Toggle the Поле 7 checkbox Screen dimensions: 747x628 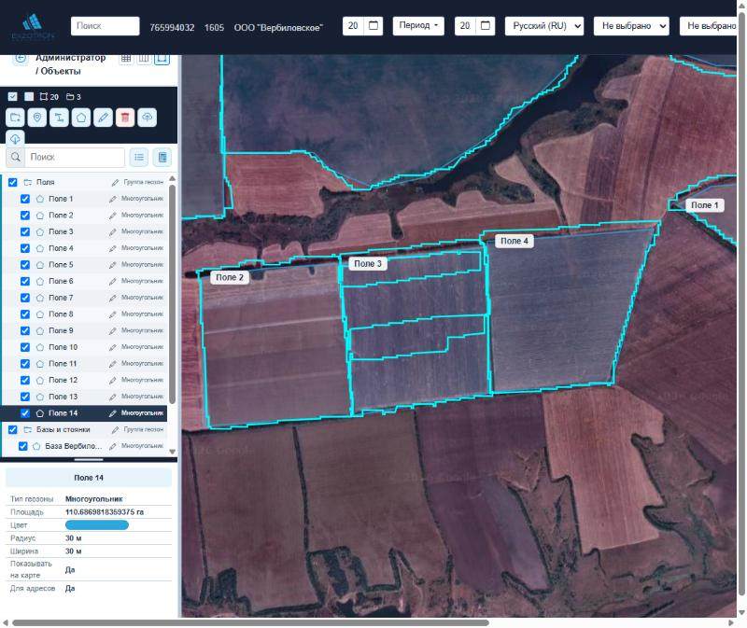coord(25,298)
